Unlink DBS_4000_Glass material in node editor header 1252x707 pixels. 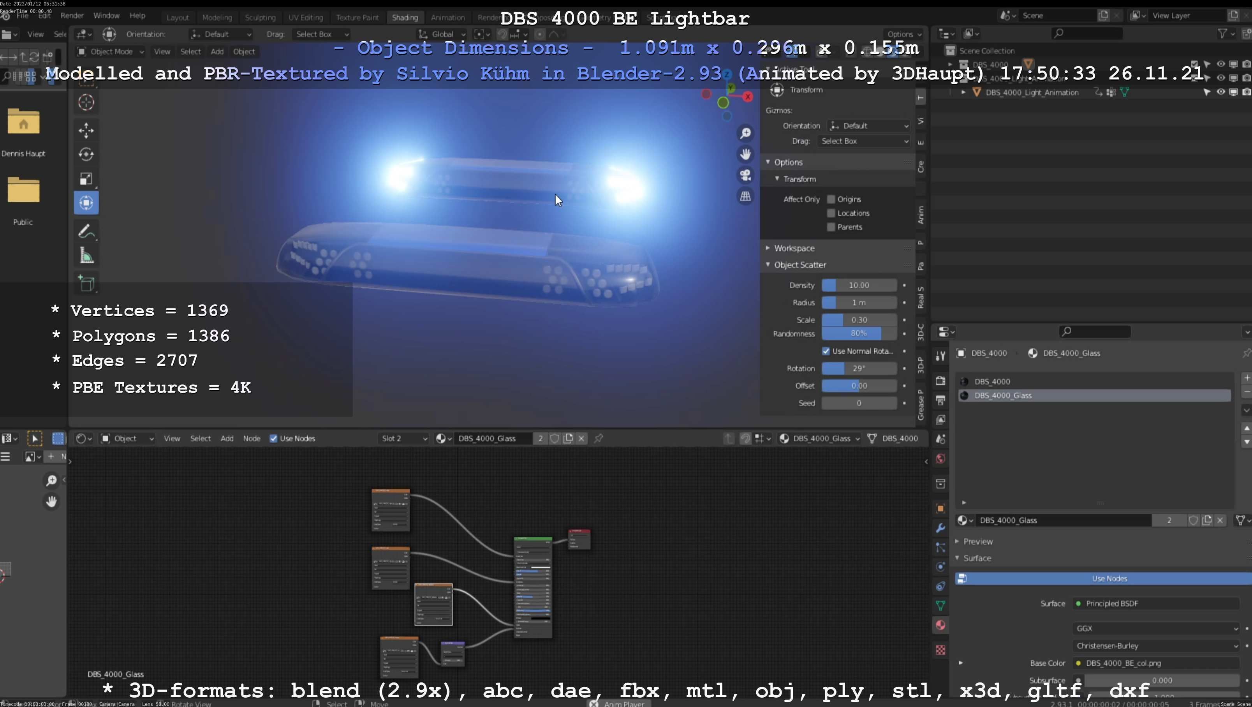[581, 439]
